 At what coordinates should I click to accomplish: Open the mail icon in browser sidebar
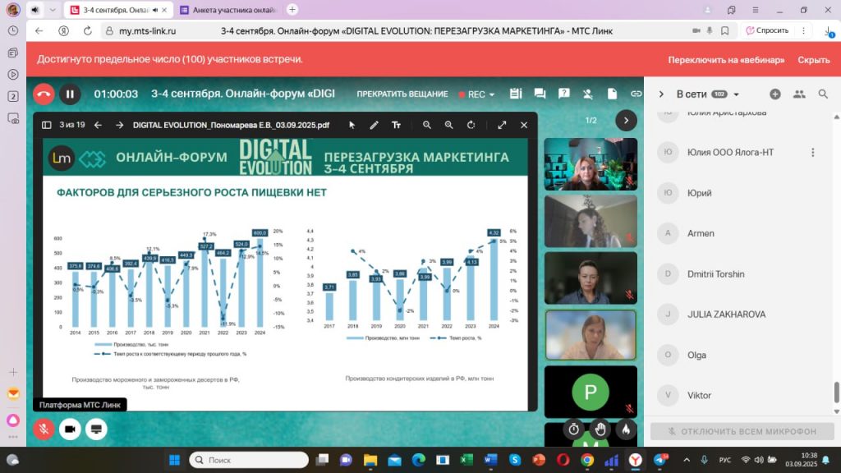[x=13, y=393]
